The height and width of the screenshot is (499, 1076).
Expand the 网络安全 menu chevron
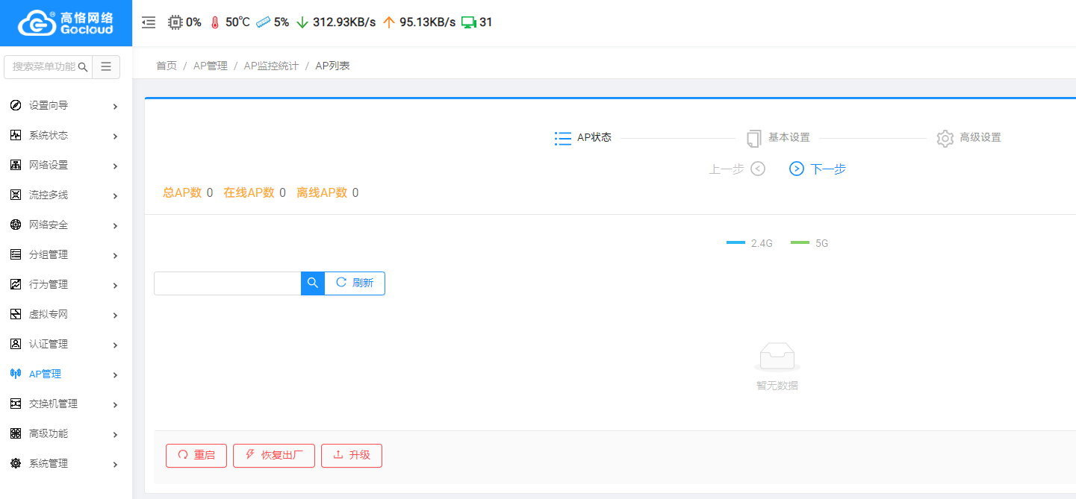coord(115,225)
